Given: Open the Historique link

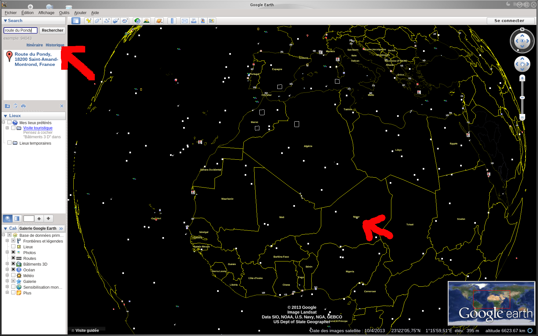Looking at the screenshot, I should coord(55,45).
